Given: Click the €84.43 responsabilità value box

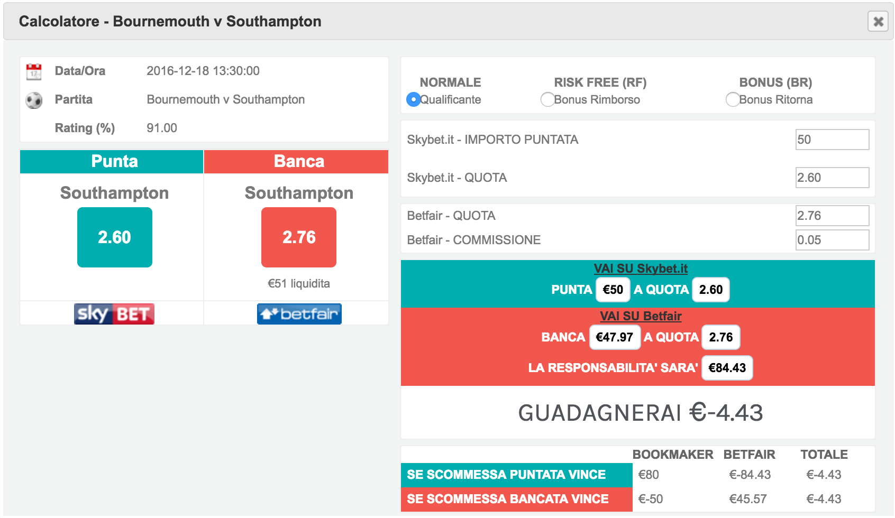Looking at the screenshot, I should click(x=727, y=368).
